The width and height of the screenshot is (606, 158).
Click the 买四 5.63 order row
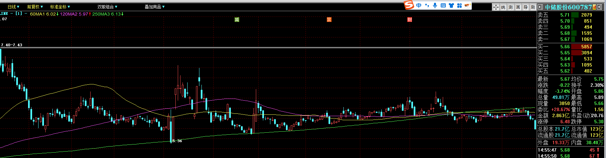pos(571,65)
